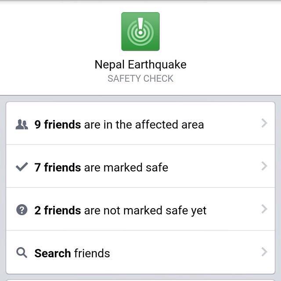Viewport: 281px width, 281px height.
Task: Click the two-people friends icon
Action: 22,125
